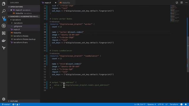
Task: Click on name = "etcd-${count.index}" line
Action: (67, 64)
